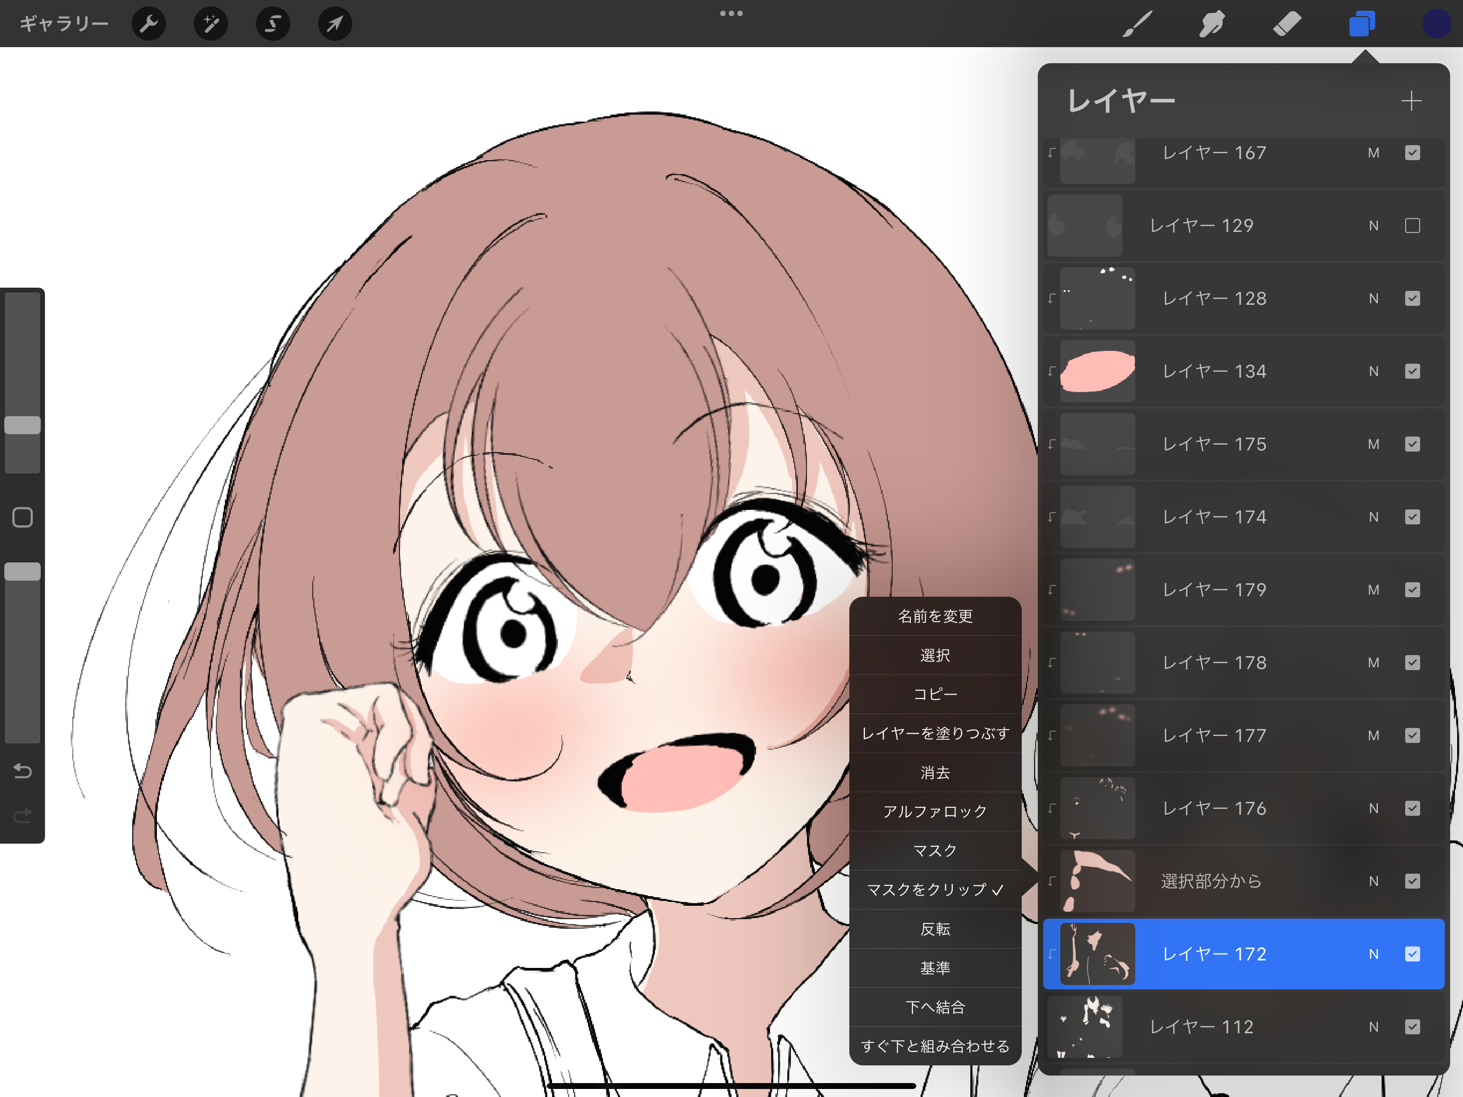Hide レイヤー 175

(1412, 444)
